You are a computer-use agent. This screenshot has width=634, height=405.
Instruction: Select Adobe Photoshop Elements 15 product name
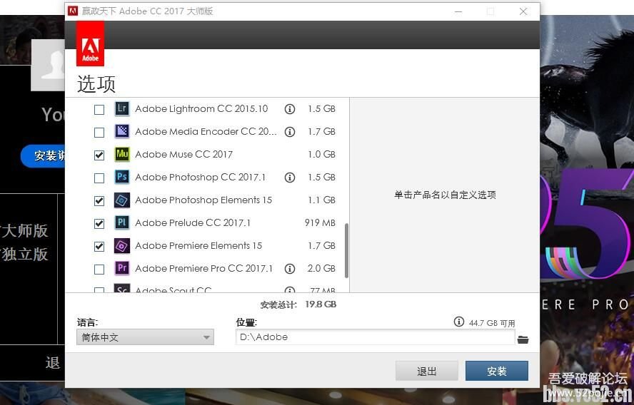tap(203, 200)
